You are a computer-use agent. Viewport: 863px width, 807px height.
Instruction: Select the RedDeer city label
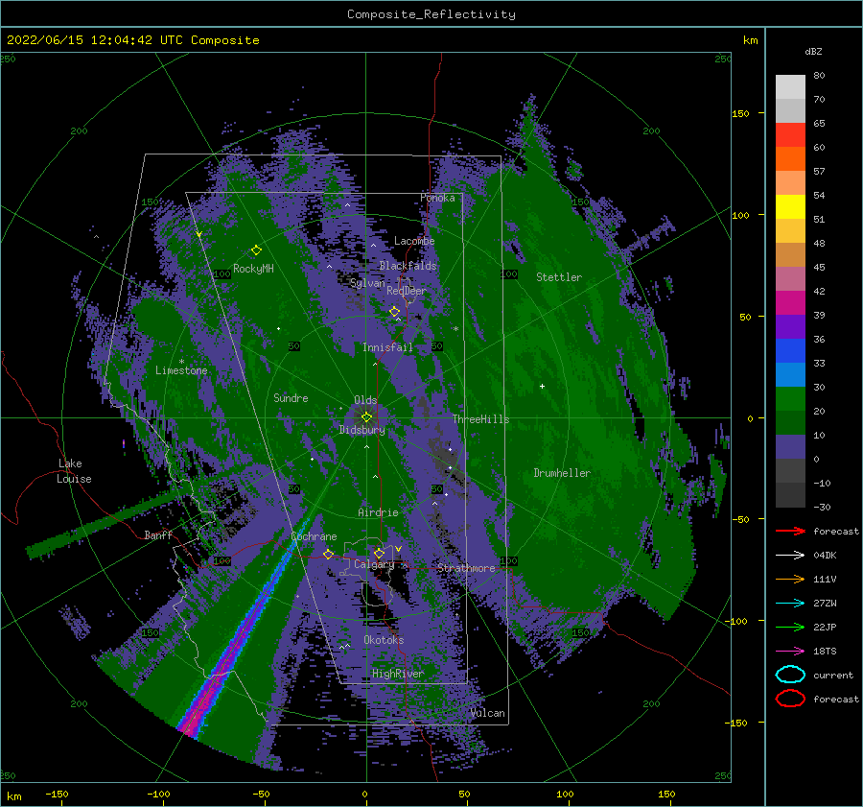[x=407, y=291]
